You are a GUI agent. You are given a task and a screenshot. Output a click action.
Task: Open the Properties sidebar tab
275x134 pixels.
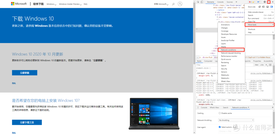[257, 61]
